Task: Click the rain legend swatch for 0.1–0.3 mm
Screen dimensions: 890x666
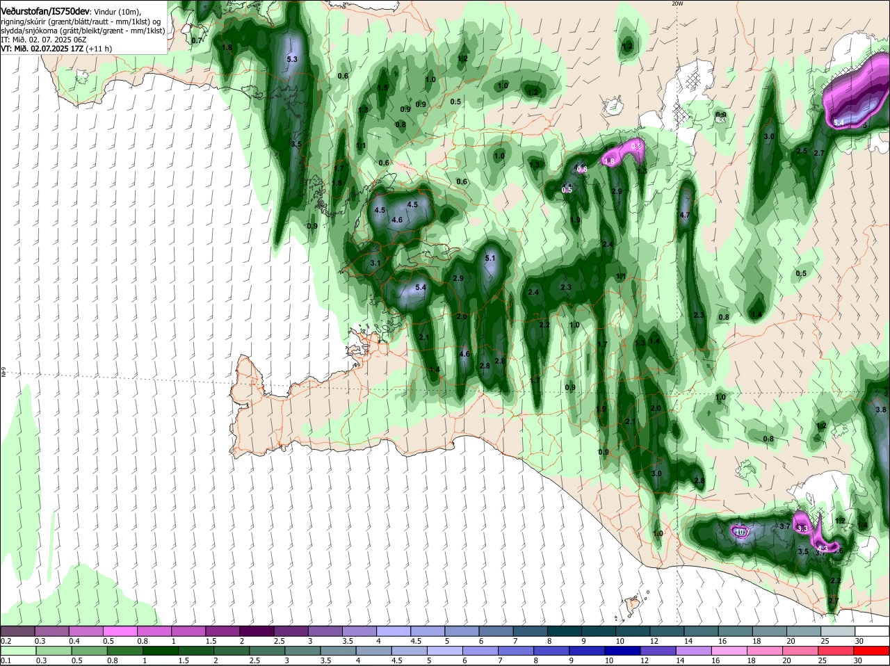Action: 17,651
